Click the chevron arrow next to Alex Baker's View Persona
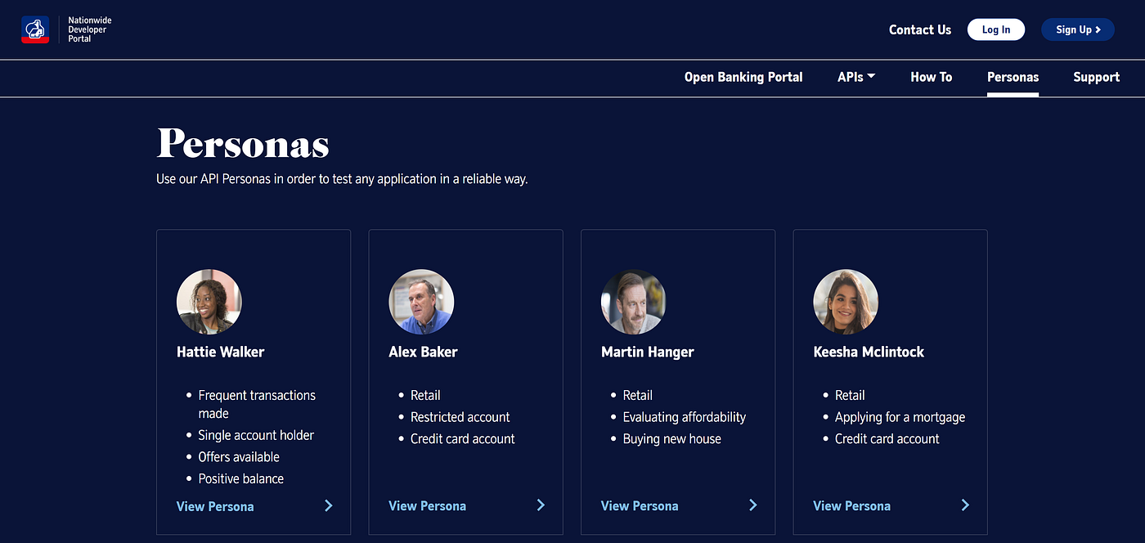 (x=541, y=505)
